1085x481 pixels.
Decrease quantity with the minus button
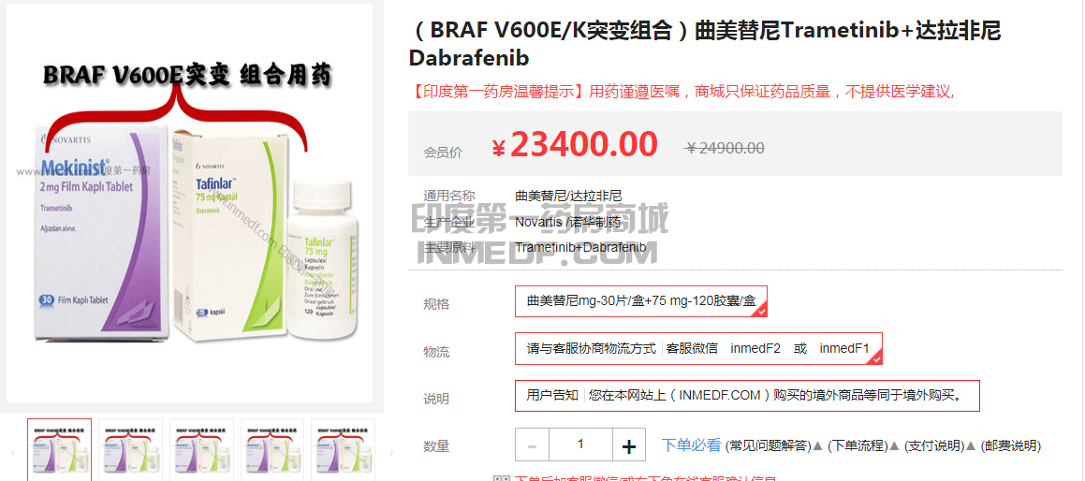[532, 445]
